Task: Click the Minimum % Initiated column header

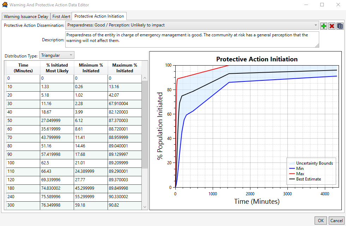Action: click(x=91, y=68)
